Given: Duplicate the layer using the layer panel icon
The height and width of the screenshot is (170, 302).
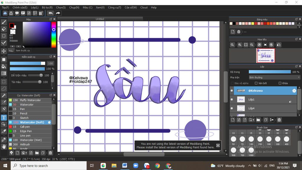Looking at the screenshot, I should tap(266, 120).
